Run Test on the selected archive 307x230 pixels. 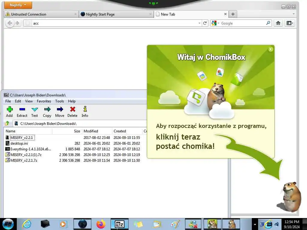[34, 112]
